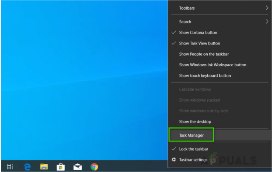Open File Explorer from the taskbar

(44, 167)
